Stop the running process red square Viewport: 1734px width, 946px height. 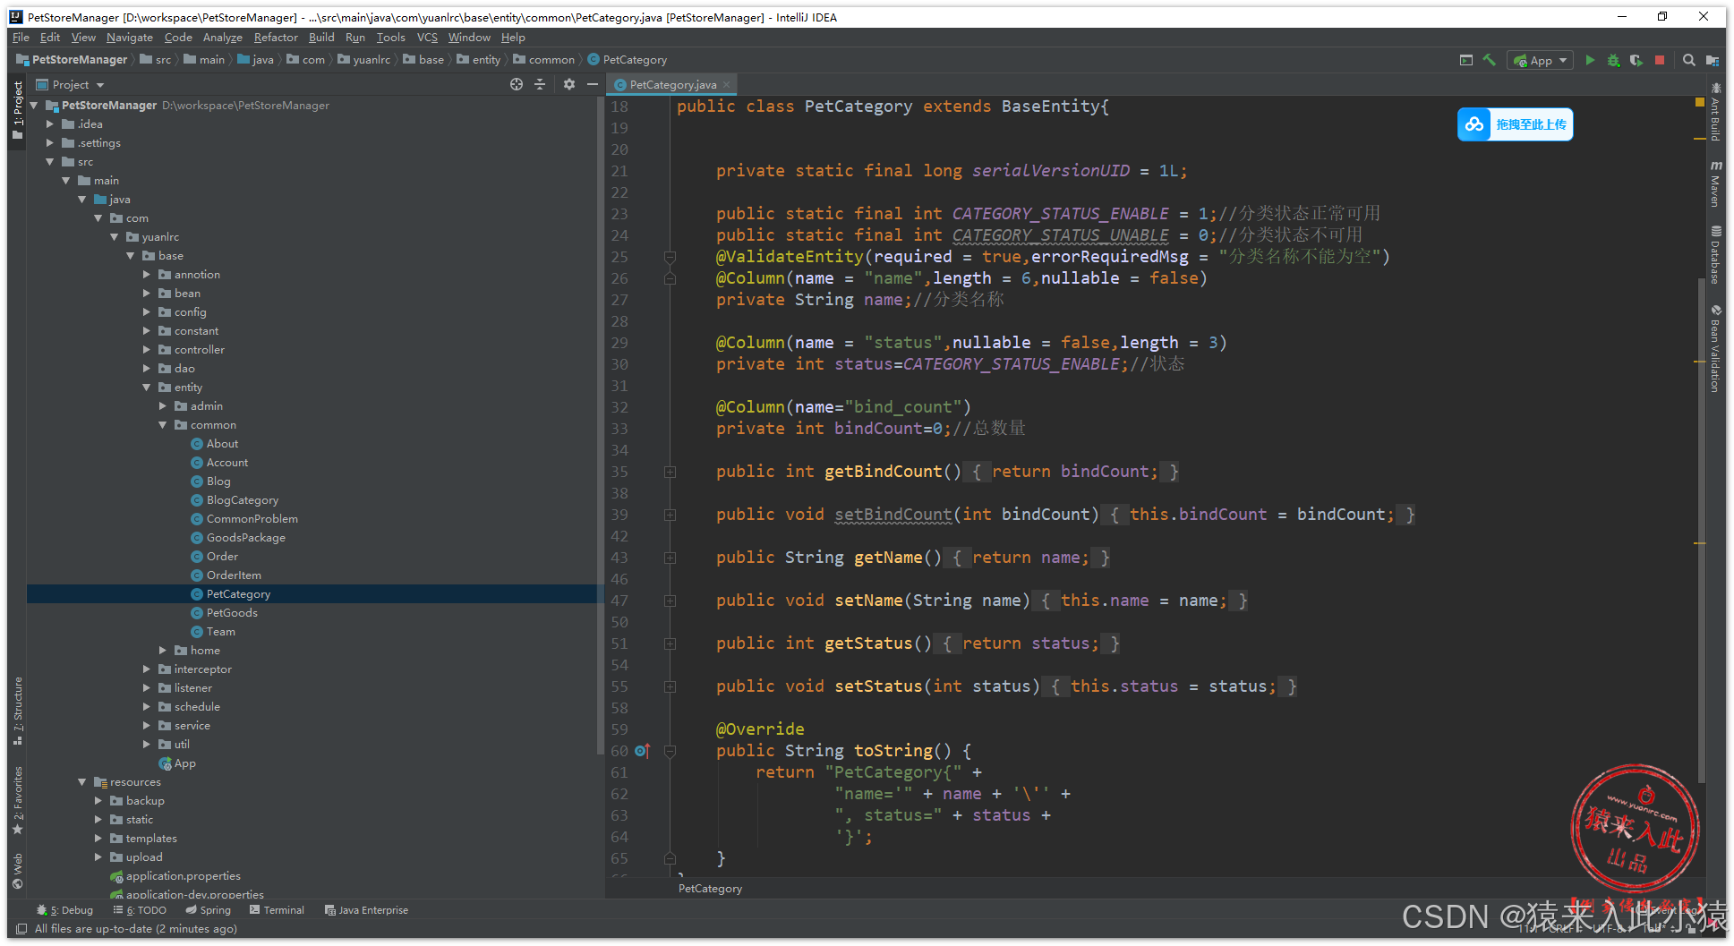click(1660, 60)
